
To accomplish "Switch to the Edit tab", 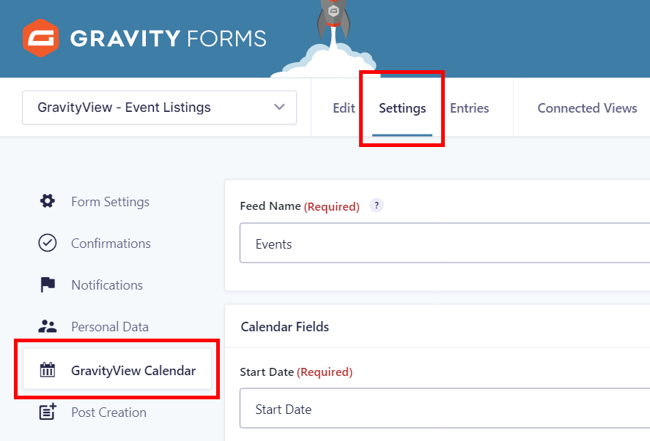I will click(344, 108).
